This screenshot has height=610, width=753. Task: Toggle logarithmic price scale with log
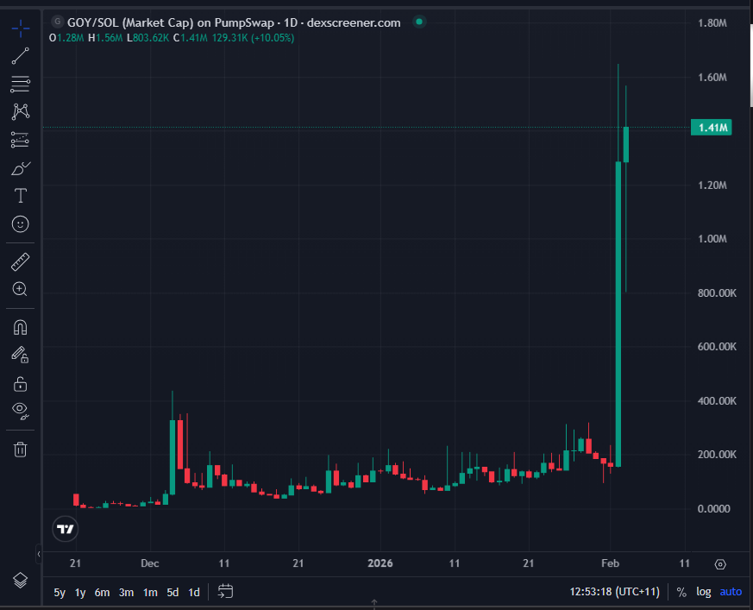click(703, 592)
